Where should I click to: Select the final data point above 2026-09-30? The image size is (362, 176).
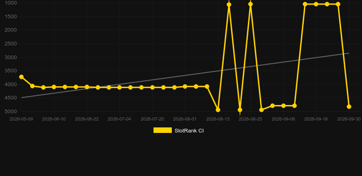tap(349, 107)
